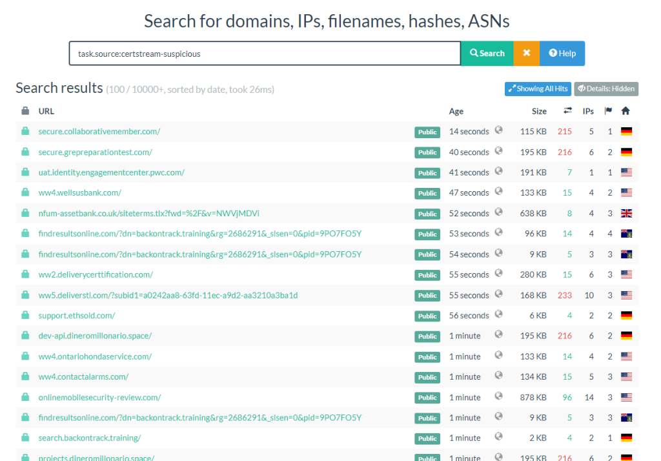Open the secure.collaborativemember.com/ result link
This screenshot has height=461, width=661.
pos(99,132)
